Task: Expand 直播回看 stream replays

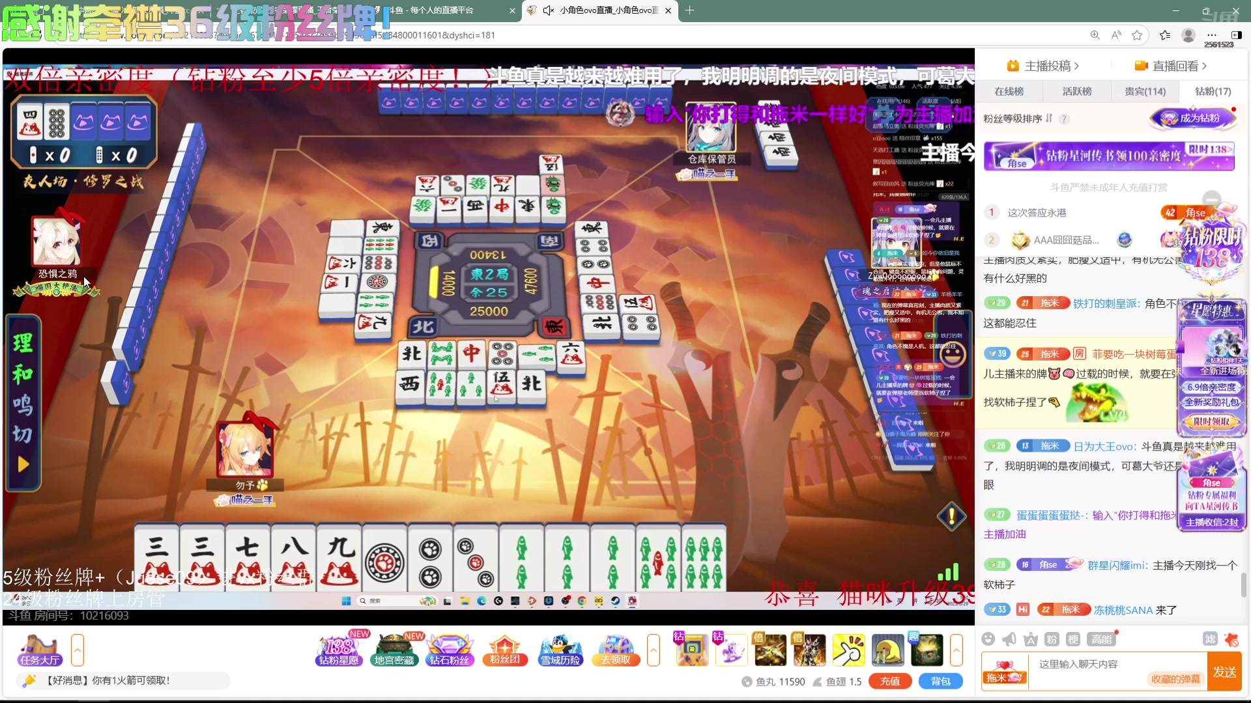Action: click(1171, 66)
